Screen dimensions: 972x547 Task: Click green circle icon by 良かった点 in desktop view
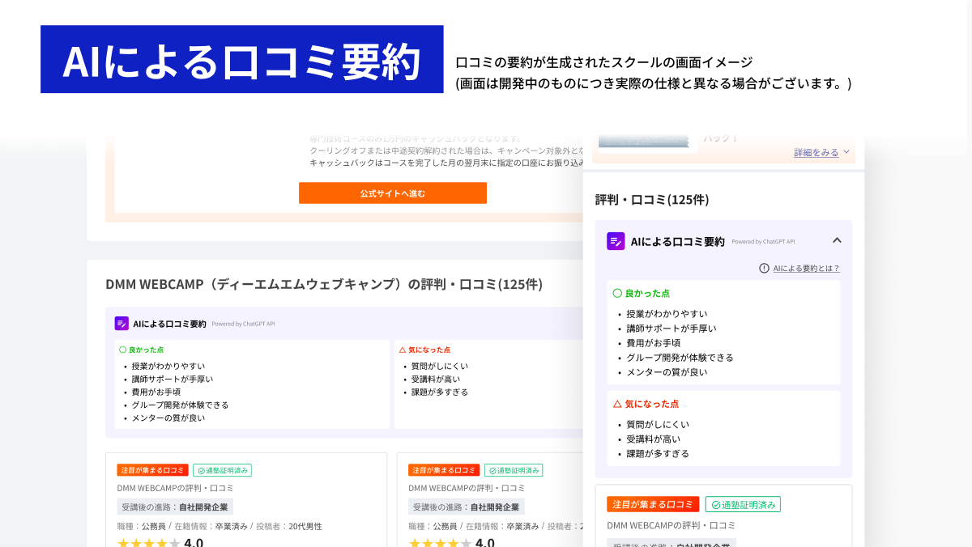pyautogui.click(x=122, y=350)
